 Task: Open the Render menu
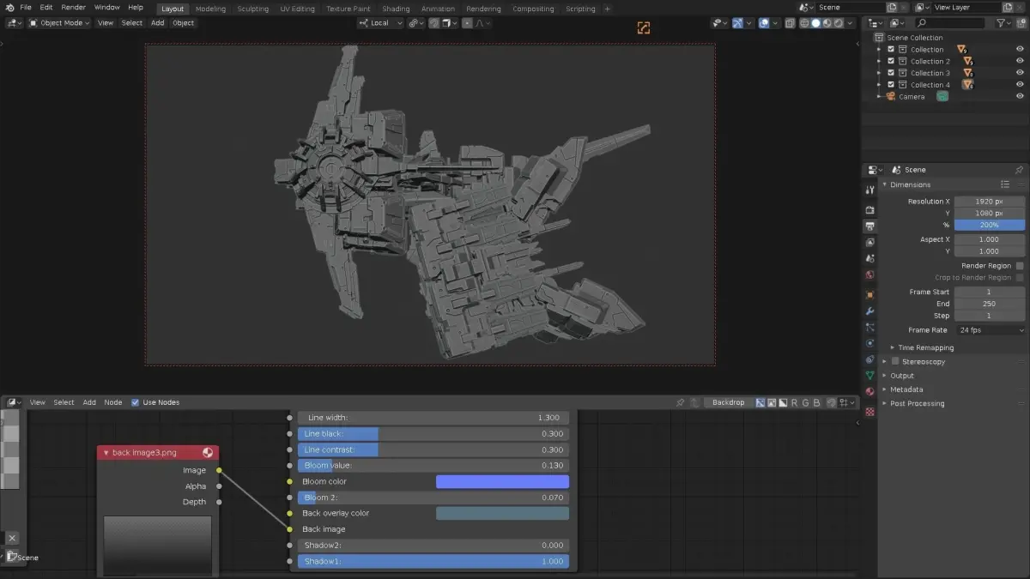coord(73,8)
